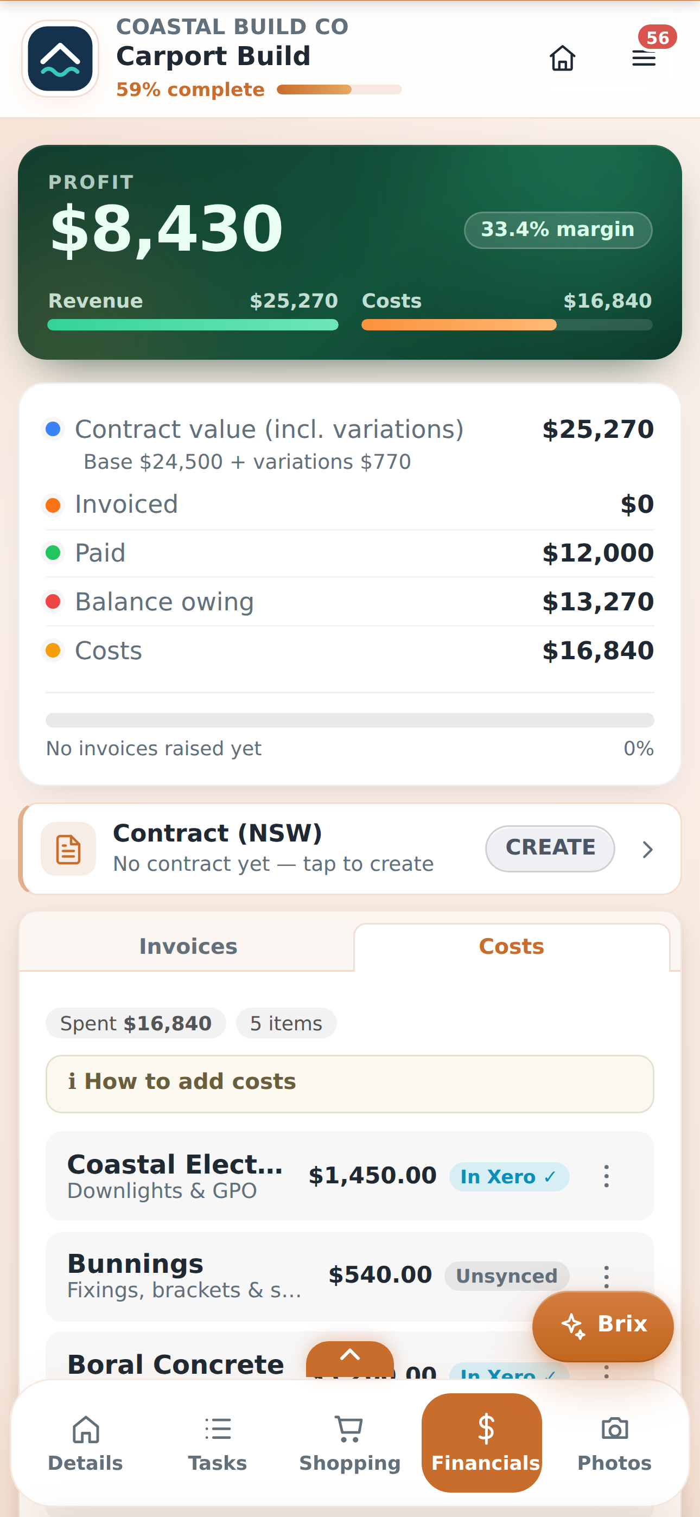
Task: Tap the green Paid dot
Action: 53,552
